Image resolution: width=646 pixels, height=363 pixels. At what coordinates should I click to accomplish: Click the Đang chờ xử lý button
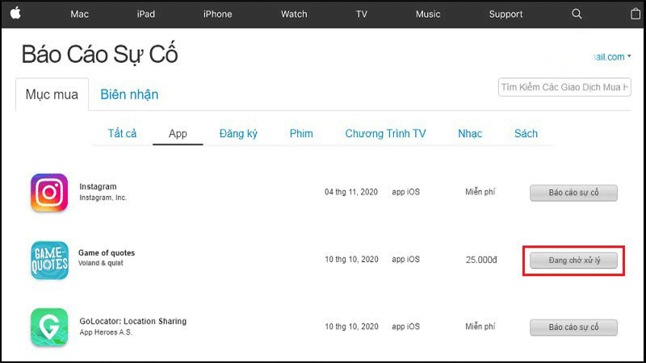(573, 261)
